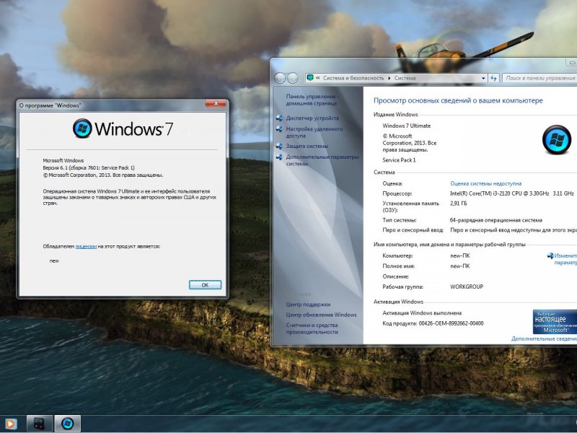
Task: Select the Система и безопасность breadcrumb
Action: [353, 78]
